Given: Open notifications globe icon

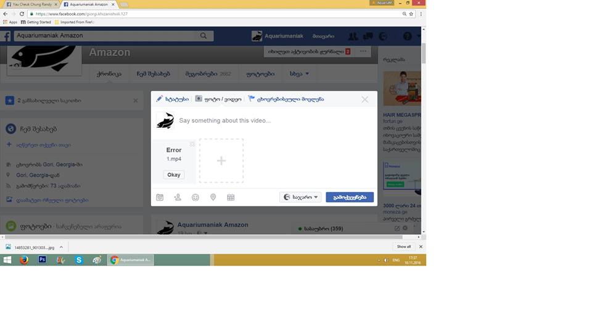Looking at the screenshot, I should pos(383,36).
